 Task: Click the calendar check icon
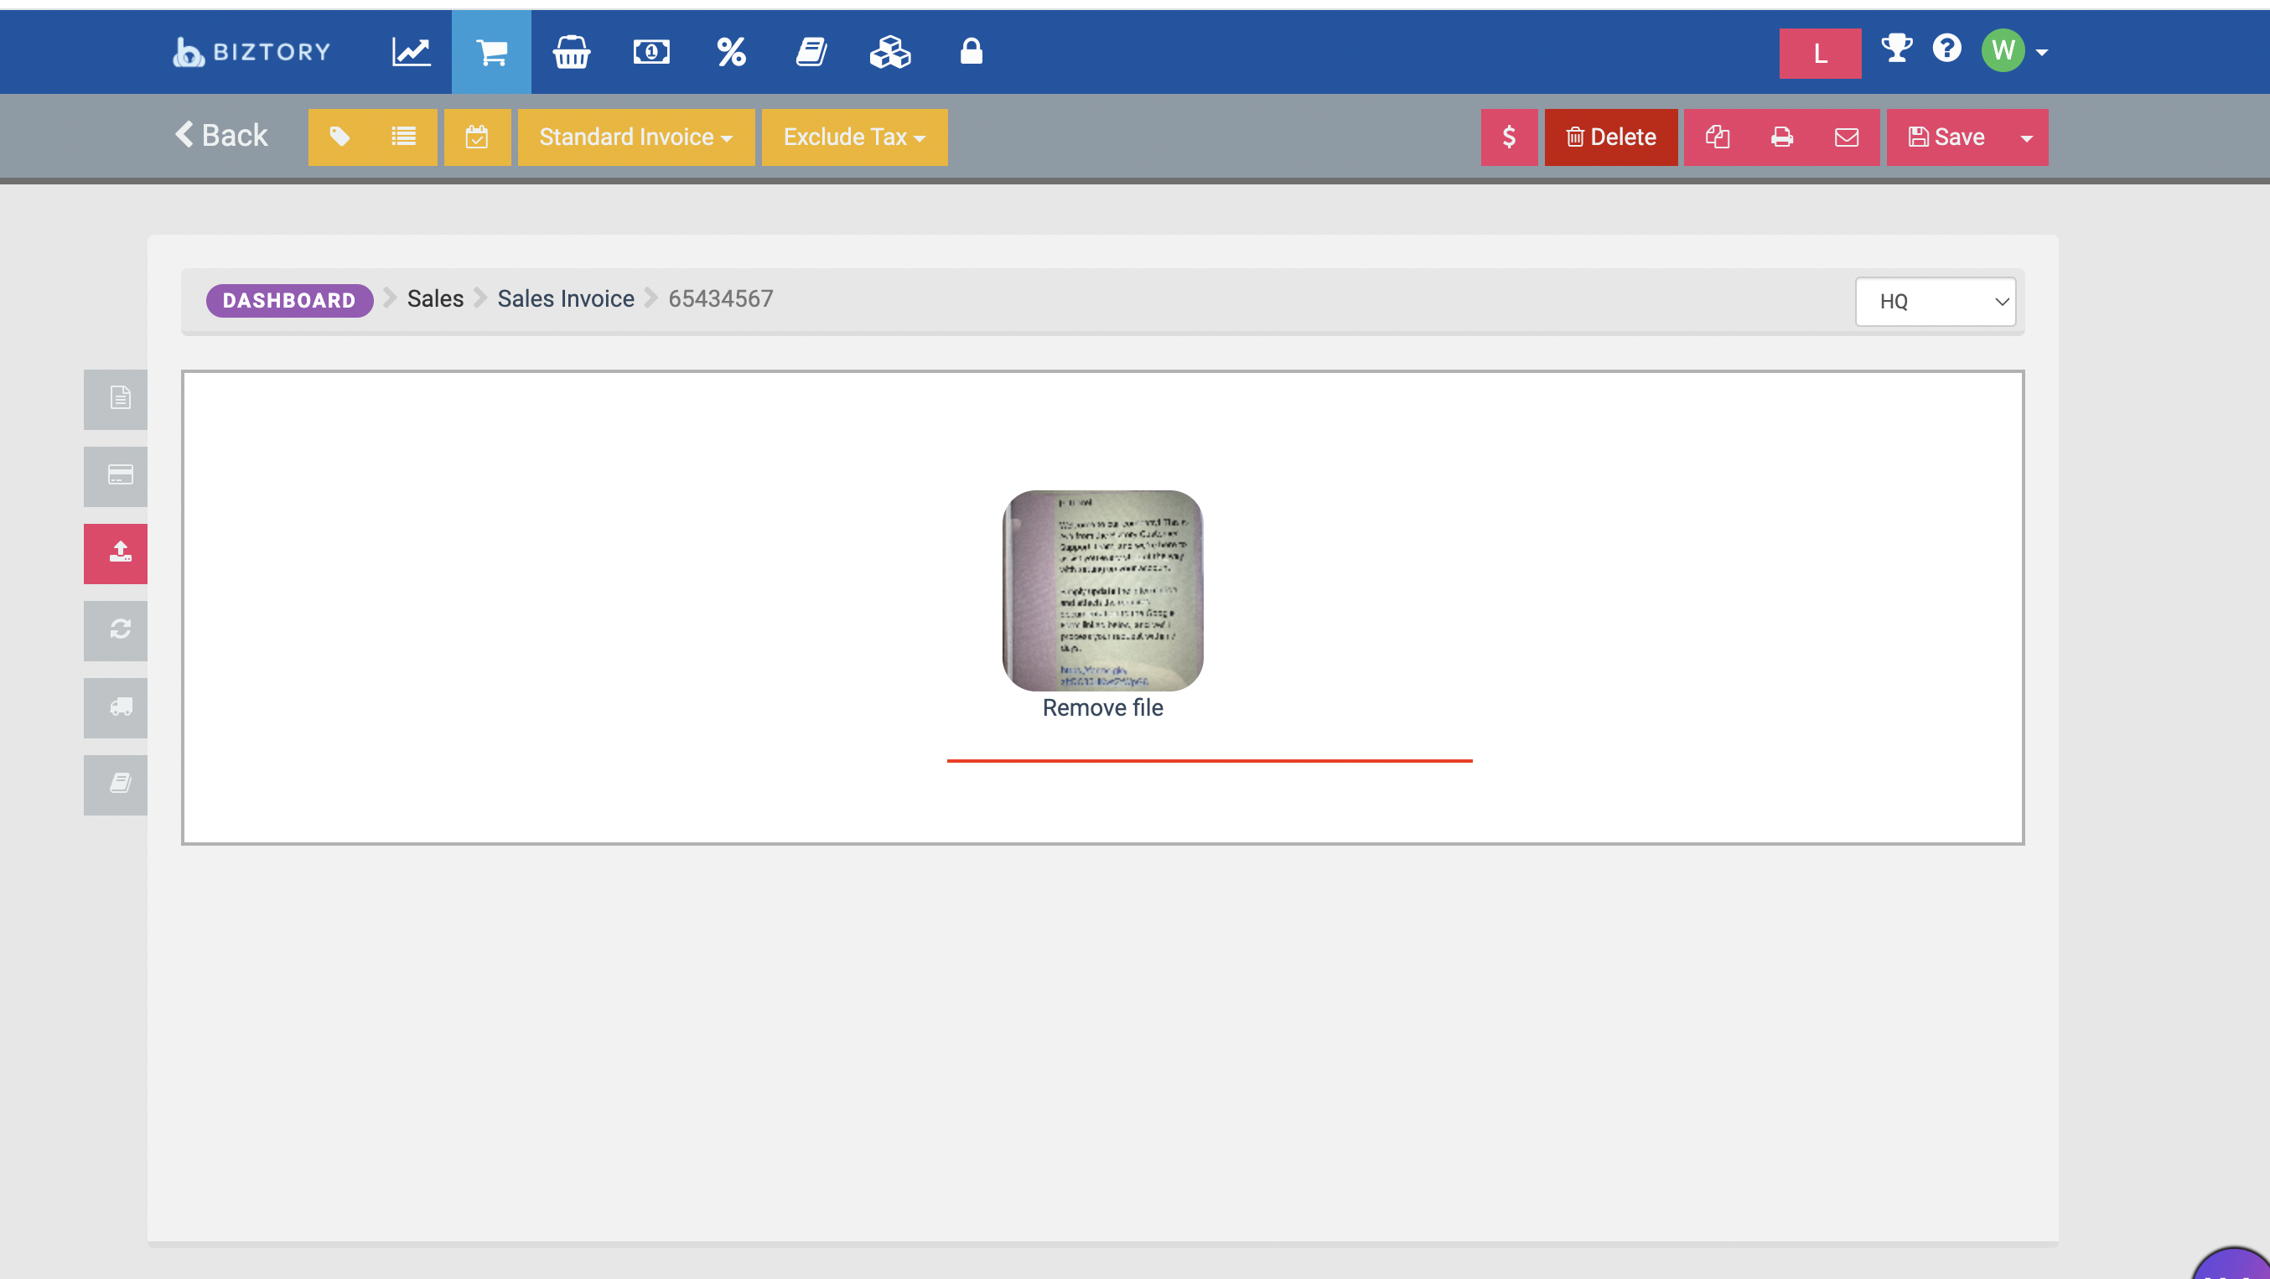477,137
